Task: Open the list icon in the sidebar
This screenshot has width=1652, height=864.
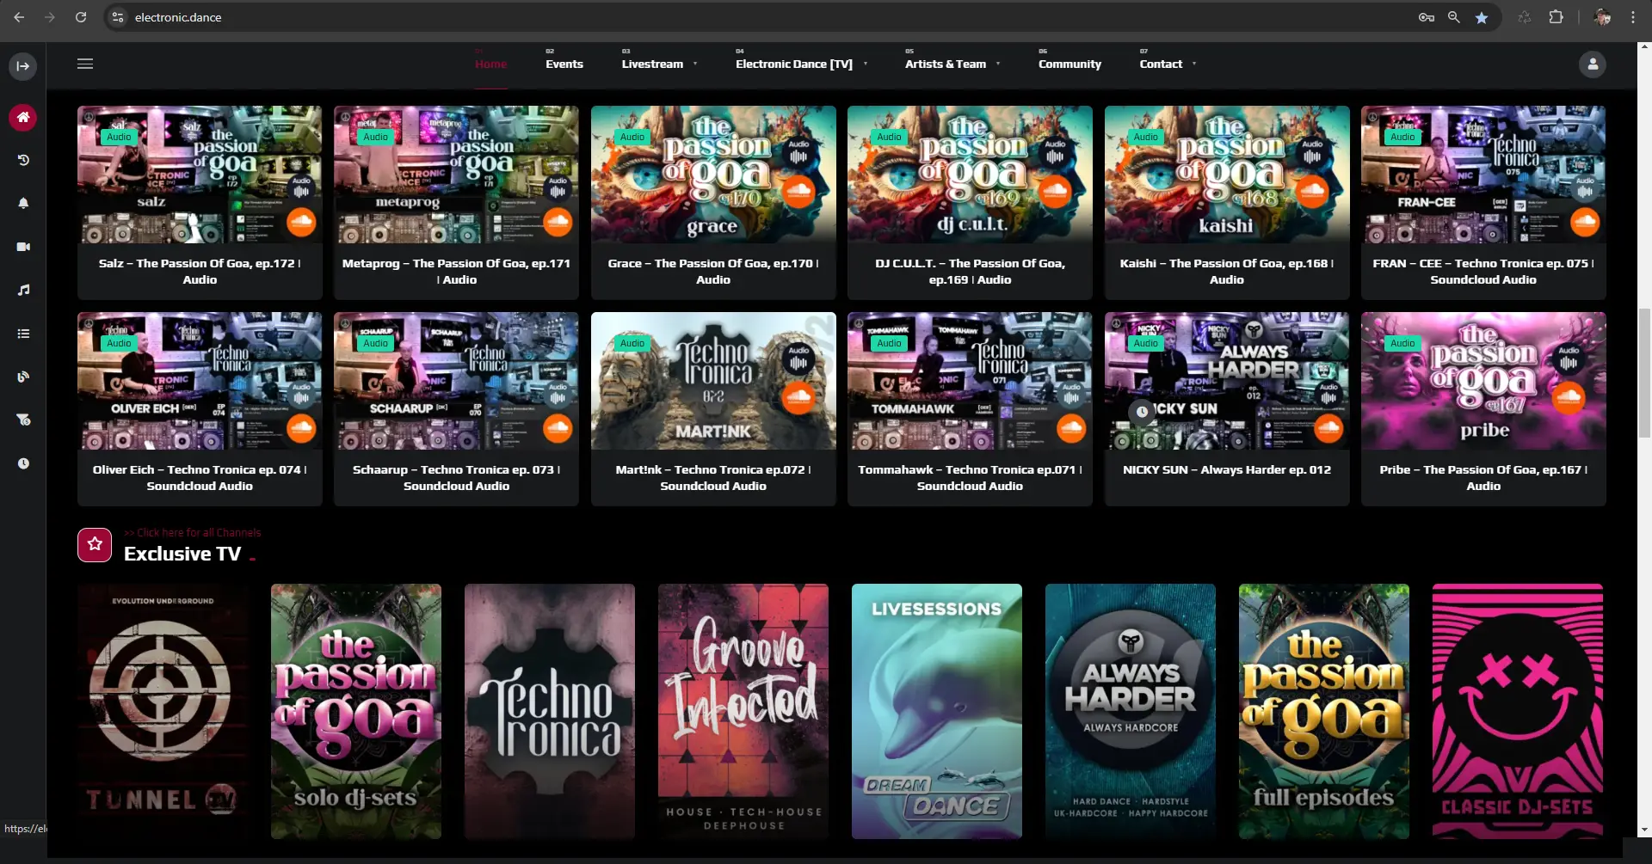Action: (23, 334)
